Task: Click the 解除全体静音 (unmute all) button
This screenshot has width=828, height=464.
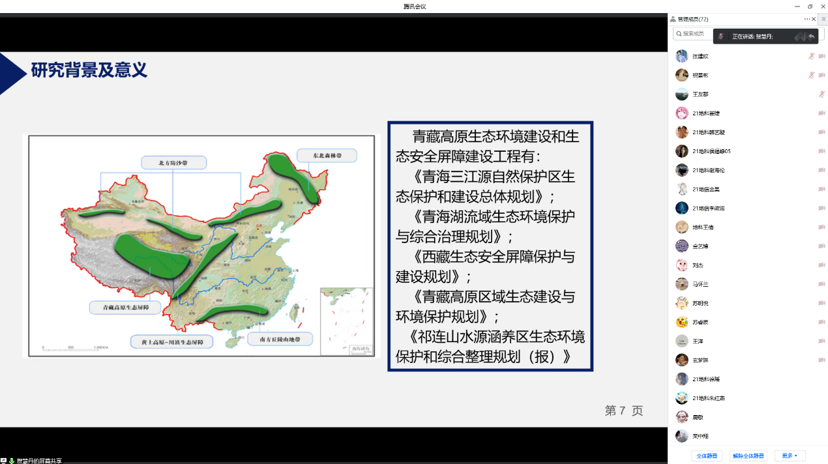Action: pyautogui.click(x=748, y=456)
